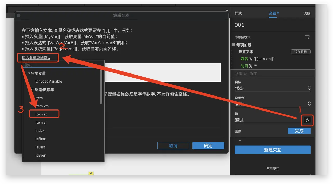Open the 设置为 dropdown
This screenshot has width=333, height=184.
pyautogui.click(x=272, y=104)
